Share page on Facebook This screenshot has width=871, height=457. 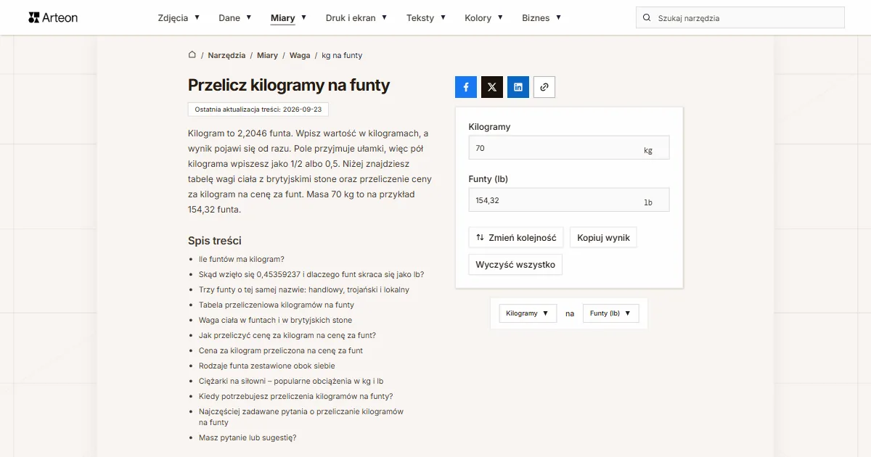[466, 87]
